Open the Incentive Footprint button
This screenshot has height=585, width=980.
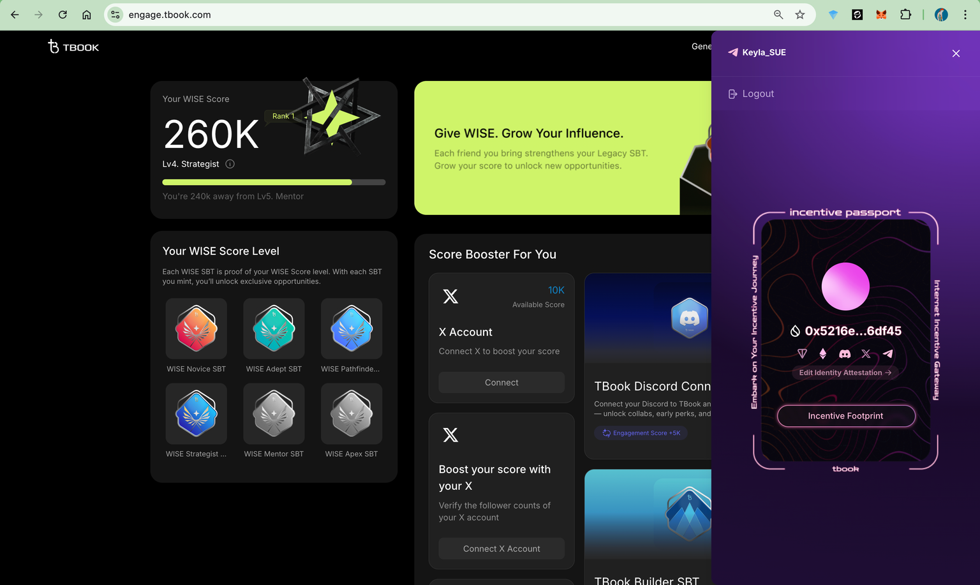pos(845,416)
